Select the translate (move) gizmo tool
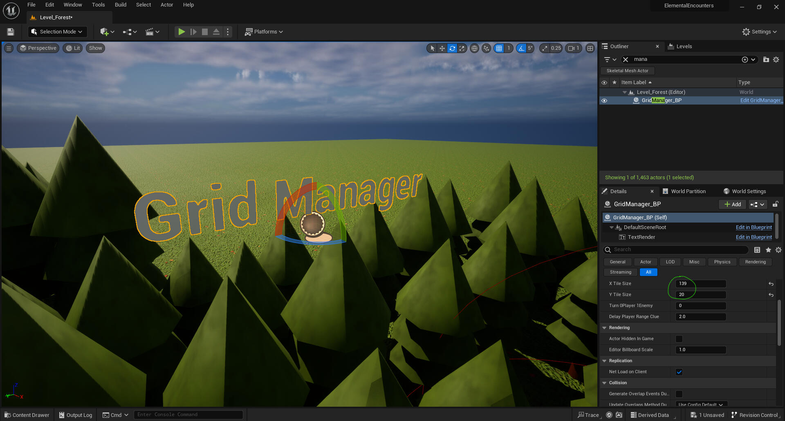The width and height of the screenshot is (785, 421). pyautogui.click(x=442, y=48)
